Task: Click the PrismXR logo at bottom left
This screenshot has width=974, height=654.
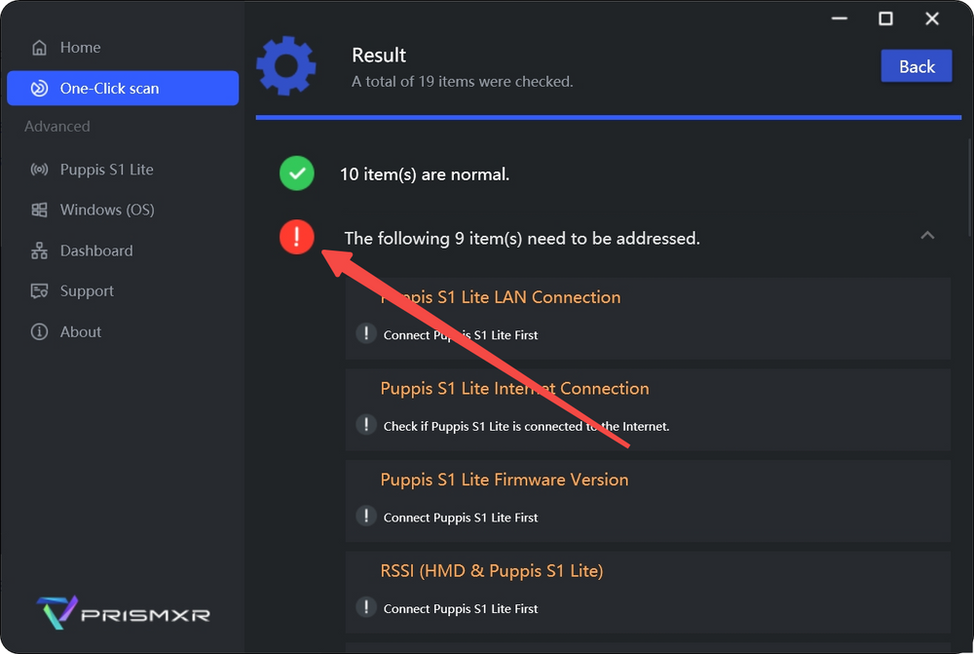Action: [124, 614]
